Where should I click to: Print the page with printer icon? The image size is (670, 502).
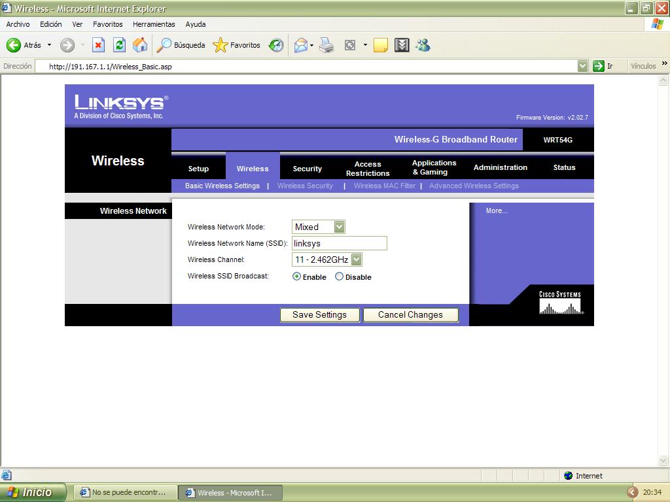pos(327,45)
